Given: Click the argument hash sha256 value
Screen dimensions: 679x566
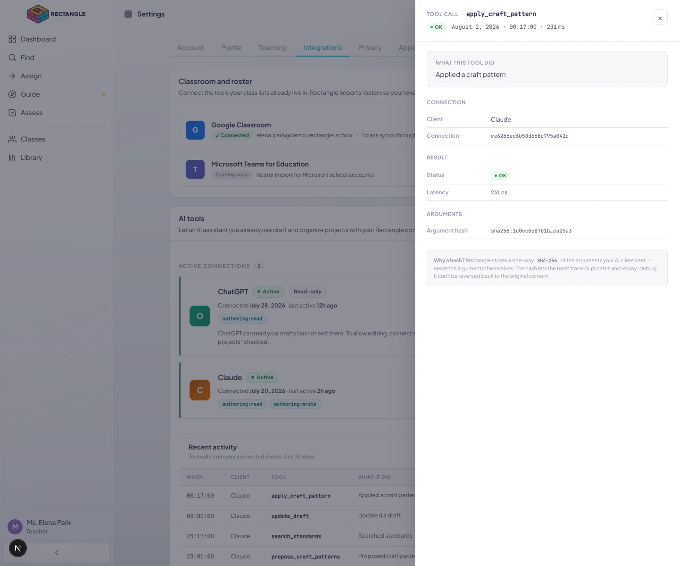Looking at the screenshot, I should point(531,231).
